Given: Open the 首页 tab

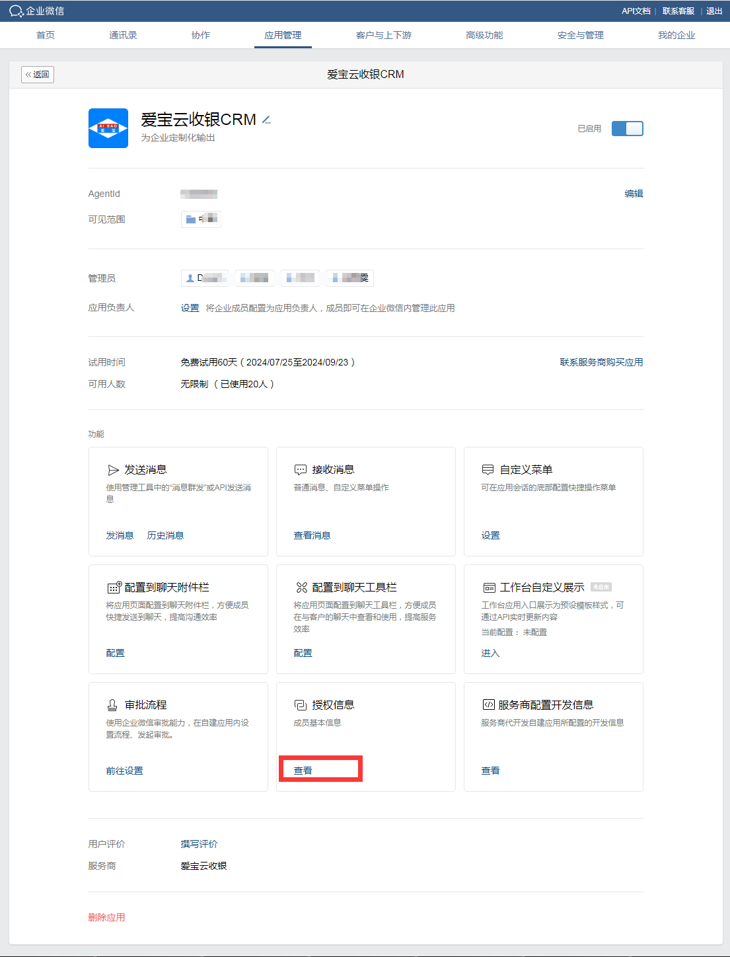Looking at the screenshot, I should pos(46,35).
